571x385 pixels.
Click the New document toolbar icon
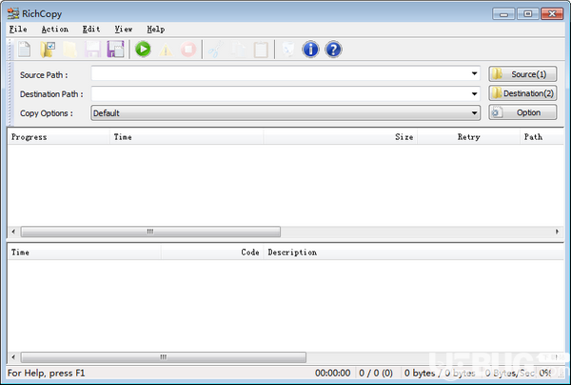pos(25,50)
